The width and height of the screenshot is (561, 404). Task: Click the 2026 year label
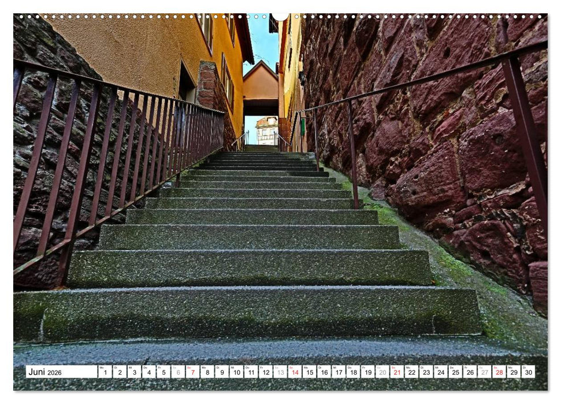[x=56, y=374]
